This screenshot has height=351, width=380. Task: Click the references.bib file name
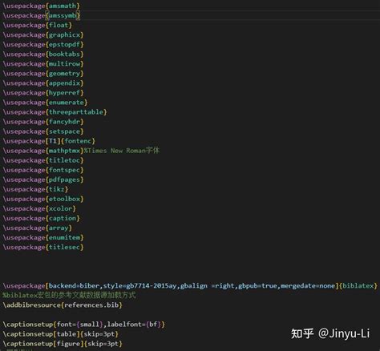91,305
